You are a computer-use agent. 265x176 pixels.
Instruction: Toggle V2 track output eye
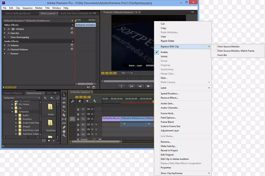pos(92,114)
